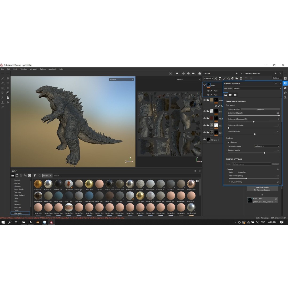This screenshot has height=288, width=288.
Task: Switch to camera settings tab
Action: 230,95
